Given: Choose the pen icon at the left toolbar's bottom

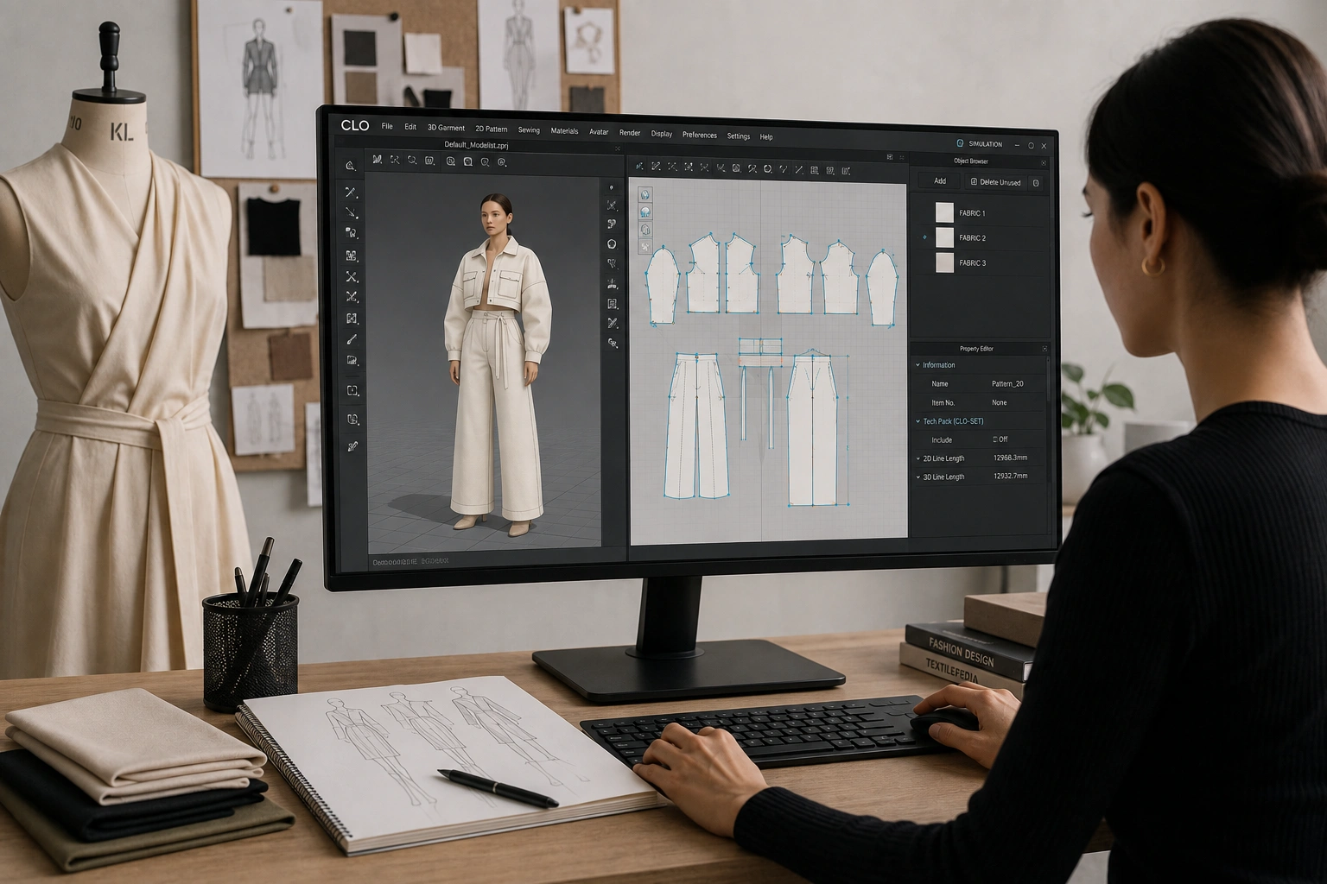Looking at the screenshot, I should [x=352, y=446].
